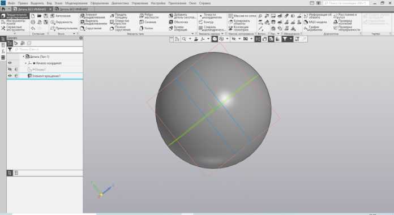The width and height of the screenshot is (394, 215).
Task: Create a new document icon
Action: point(33,16)
